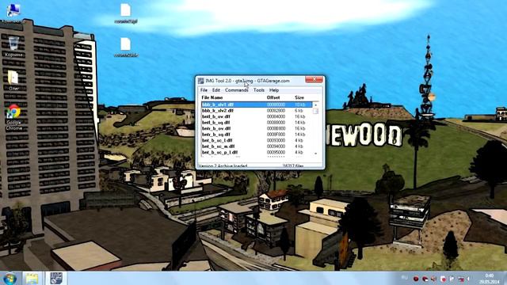Open the Recycle Bin desktop icon

(13, 47)
